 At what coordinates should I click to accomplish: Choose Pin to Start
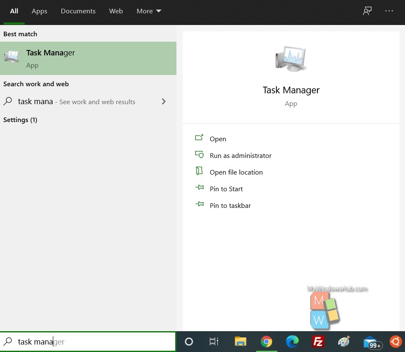pos(226,189)
